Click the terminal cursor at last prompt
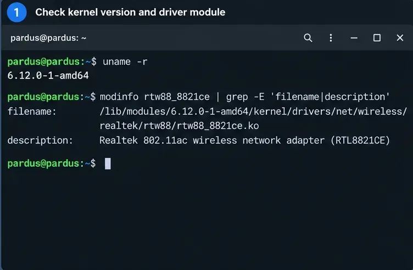 pos(108,164)
